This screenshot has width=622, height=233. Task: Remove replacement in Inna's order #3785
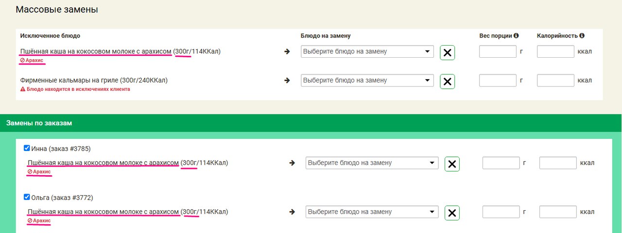[452, 164]
